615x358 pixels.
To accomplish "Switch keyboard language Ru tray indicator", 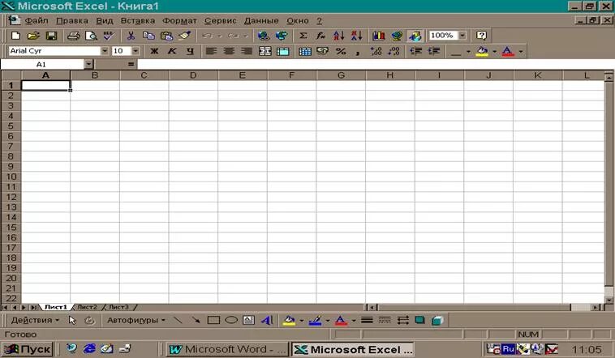I will [508, 348].
